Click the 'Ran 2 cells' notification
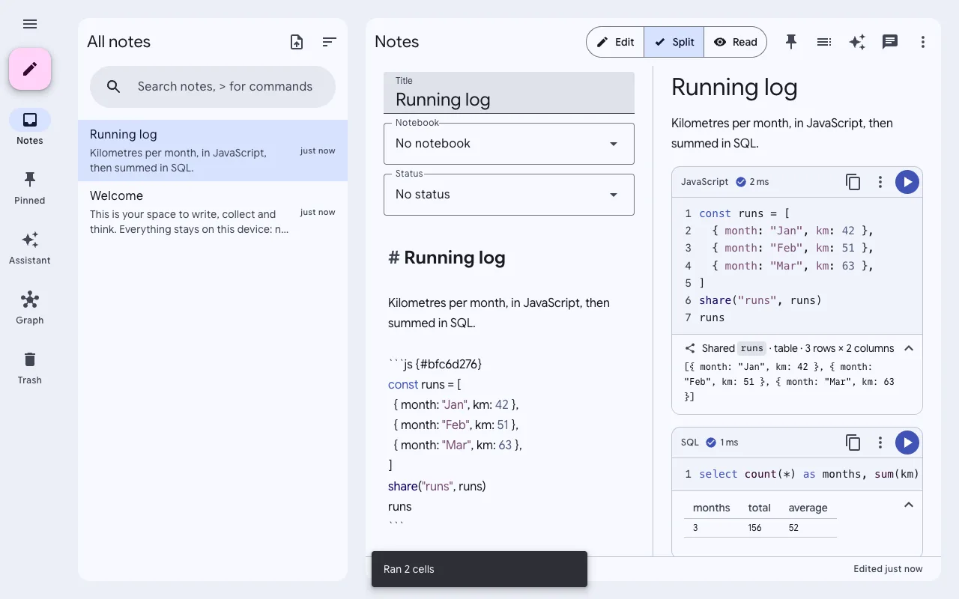 479,569
